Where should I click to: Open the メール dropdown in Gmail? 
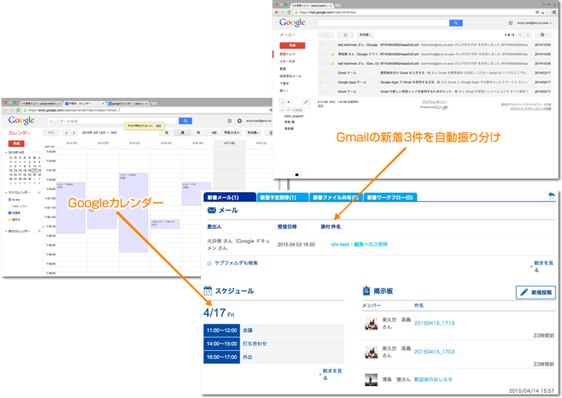click(x=287, y=35)
